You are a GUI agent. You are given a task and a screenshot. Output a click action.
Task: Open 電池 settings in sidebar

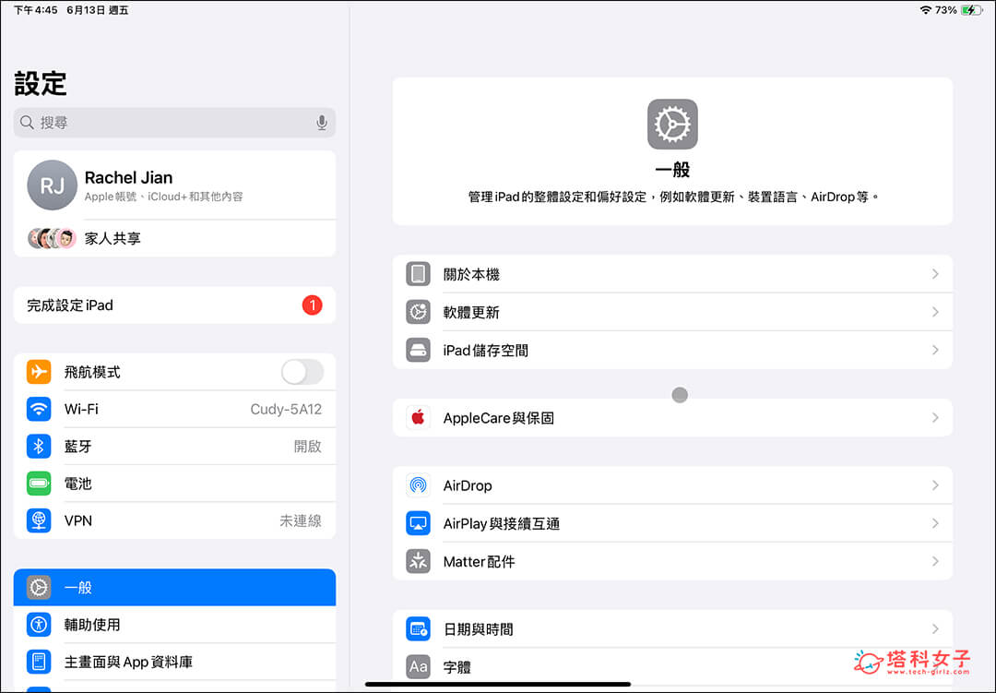pyautogui.click(x=174, y=484)
